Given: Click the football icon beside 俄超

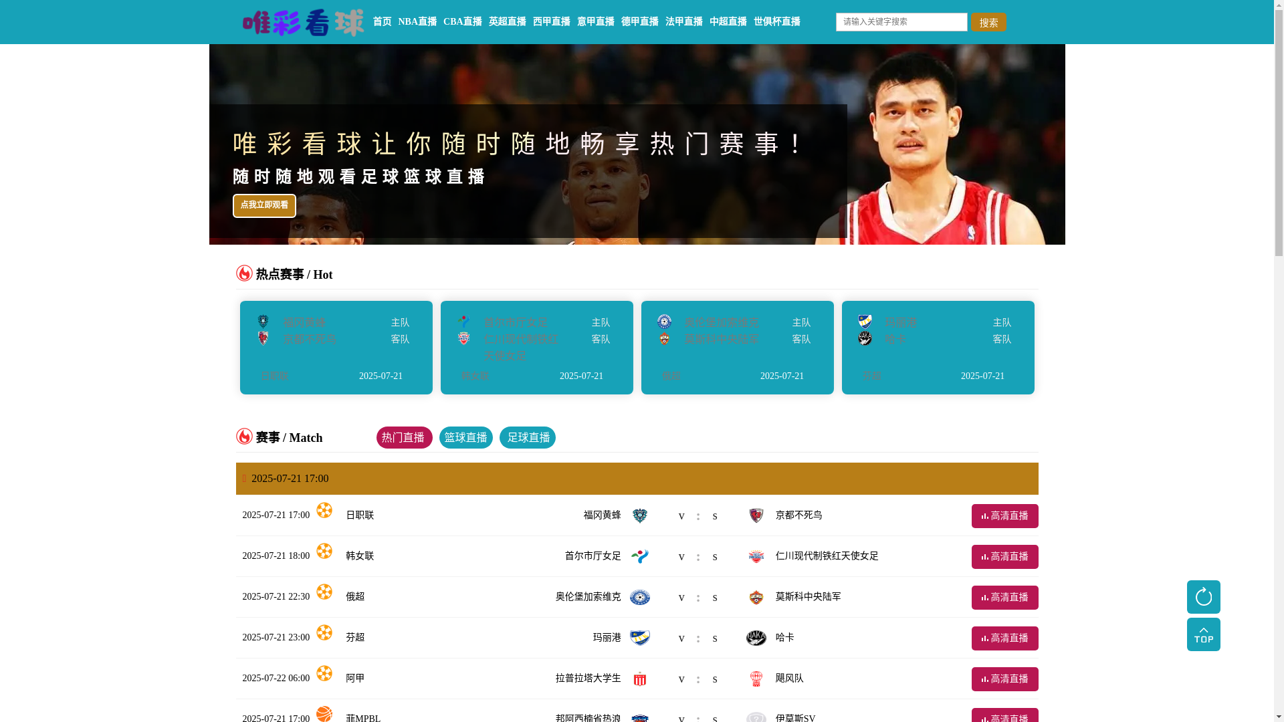Looking at the screenshot, I should pos(324,592).
